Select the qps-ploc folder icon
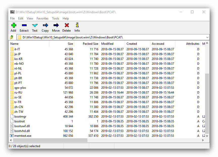Viewport: 218px width, 157px height. [12, 88]
